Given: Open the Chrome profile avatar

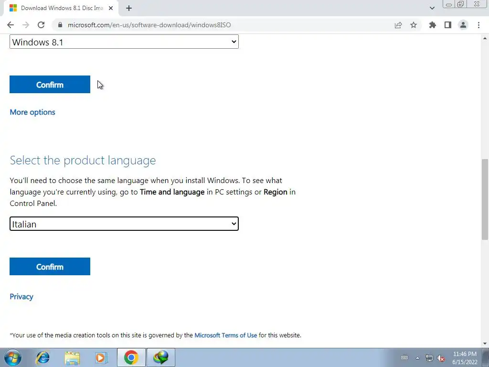Looking at the screenshot, I should coord(463,25).
